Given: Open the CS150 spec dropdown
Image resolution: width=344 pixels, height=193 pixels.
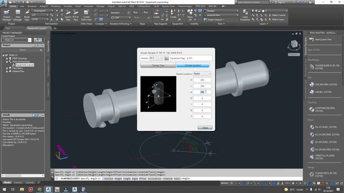Looking at the screenshot, I should (x=40, y=19).
